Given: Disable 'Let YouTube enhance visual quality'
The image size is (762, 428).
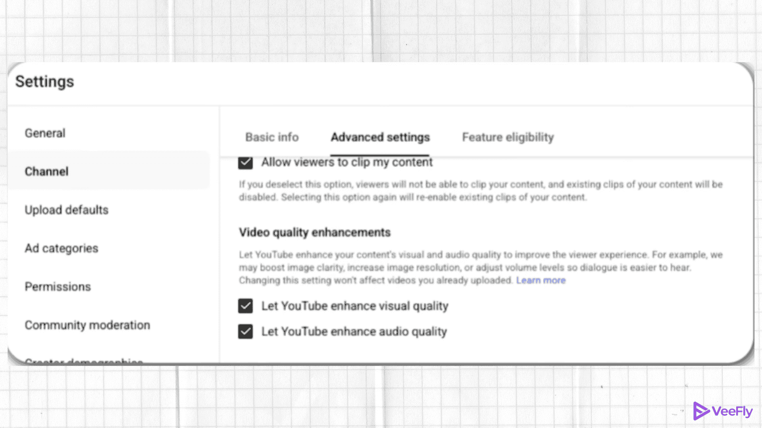Looking at the screenshot, I should coord(245,306).
